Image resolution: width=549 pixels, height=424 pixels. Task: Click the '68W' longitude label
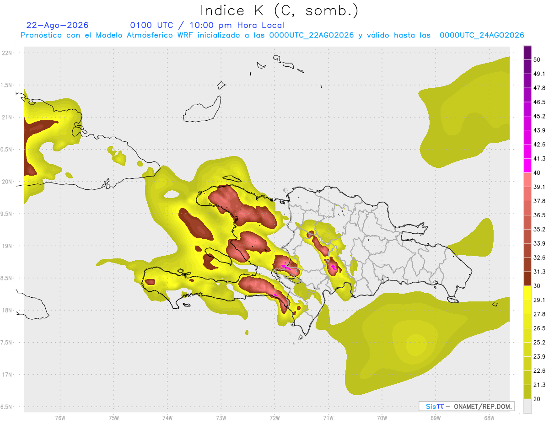(489, 418)
